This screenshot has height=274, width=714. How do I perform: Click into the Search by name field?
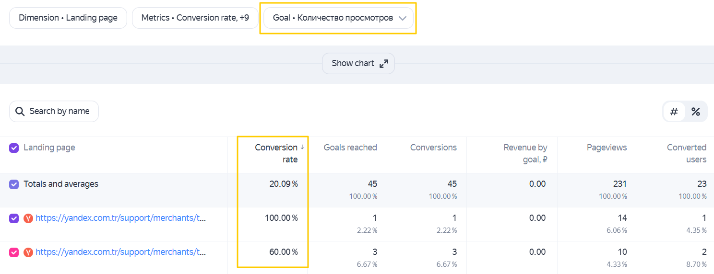click(x=54, y=111)
